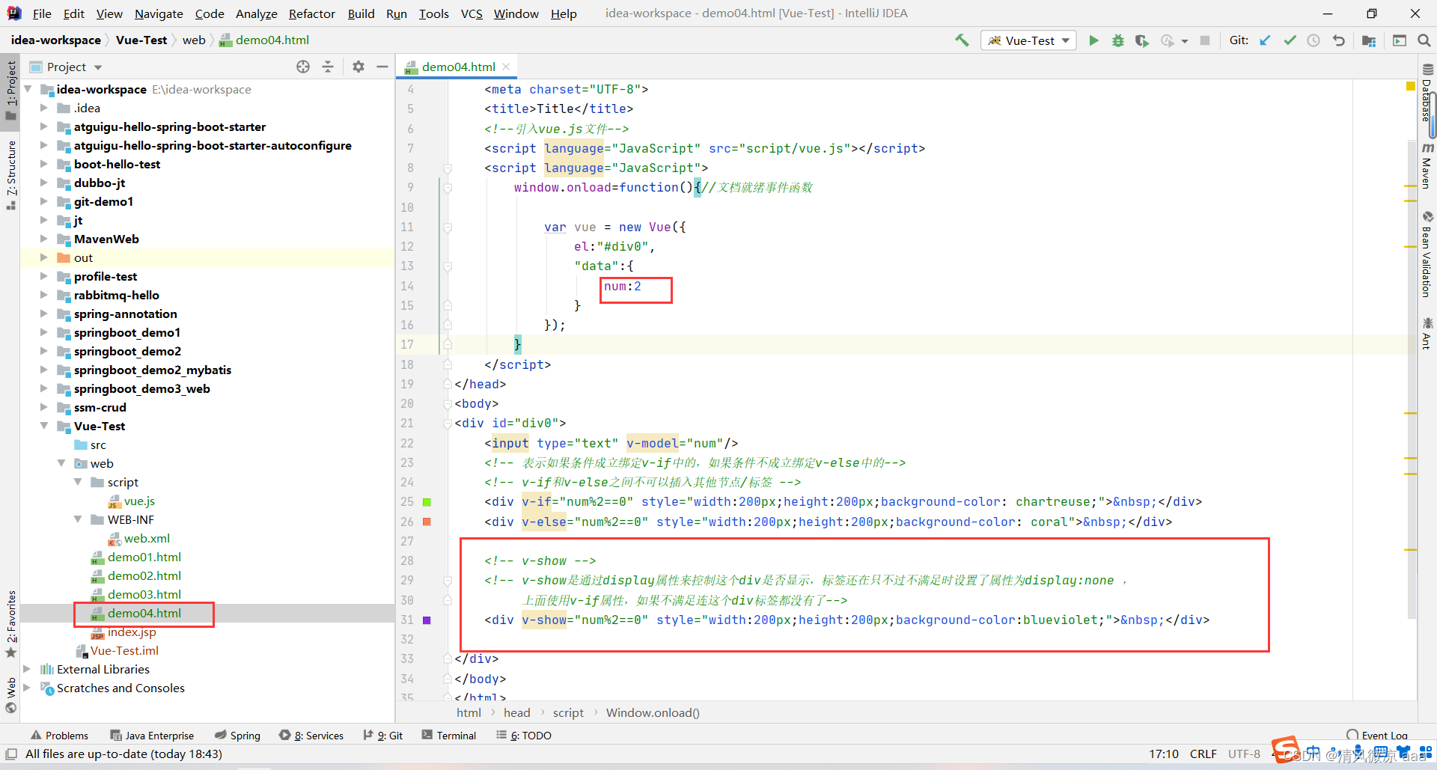The height and width of the screenshot is (770, 1437).
Task: Click the Stop process square button
Action: (x=1205, y=40)
